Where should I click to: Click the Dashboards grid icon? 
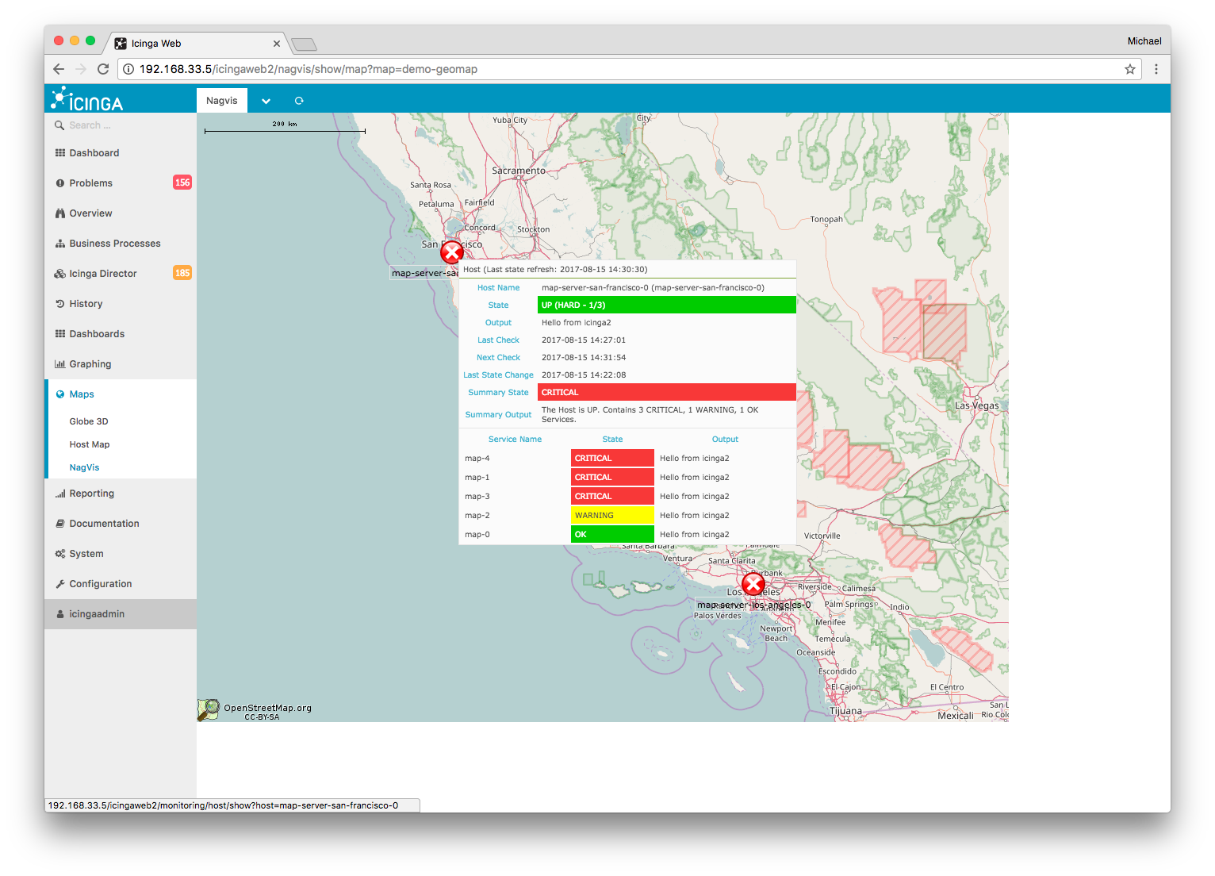(60, 334)
